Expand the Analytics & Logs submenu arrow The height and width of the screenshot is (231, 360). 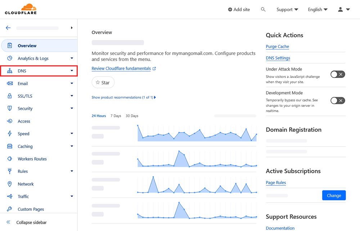tap(72, 58)
